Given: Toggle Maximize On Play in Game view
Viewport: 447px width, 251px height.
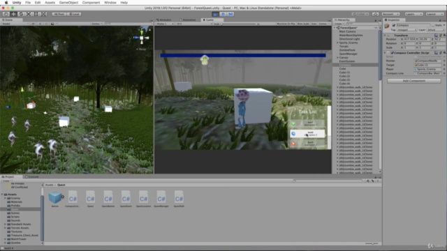Looking at the screenshot, I should [x=286, y=24].
